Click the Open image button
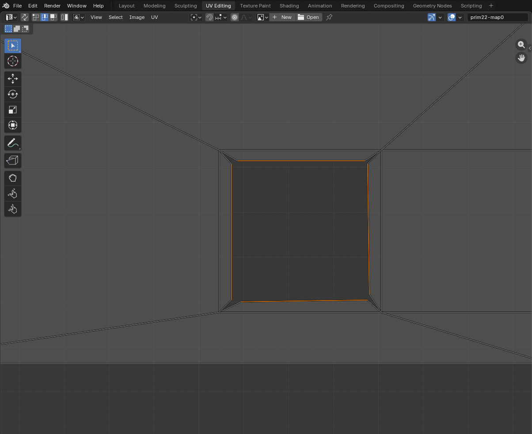532x434 pixels. (309, 17)
